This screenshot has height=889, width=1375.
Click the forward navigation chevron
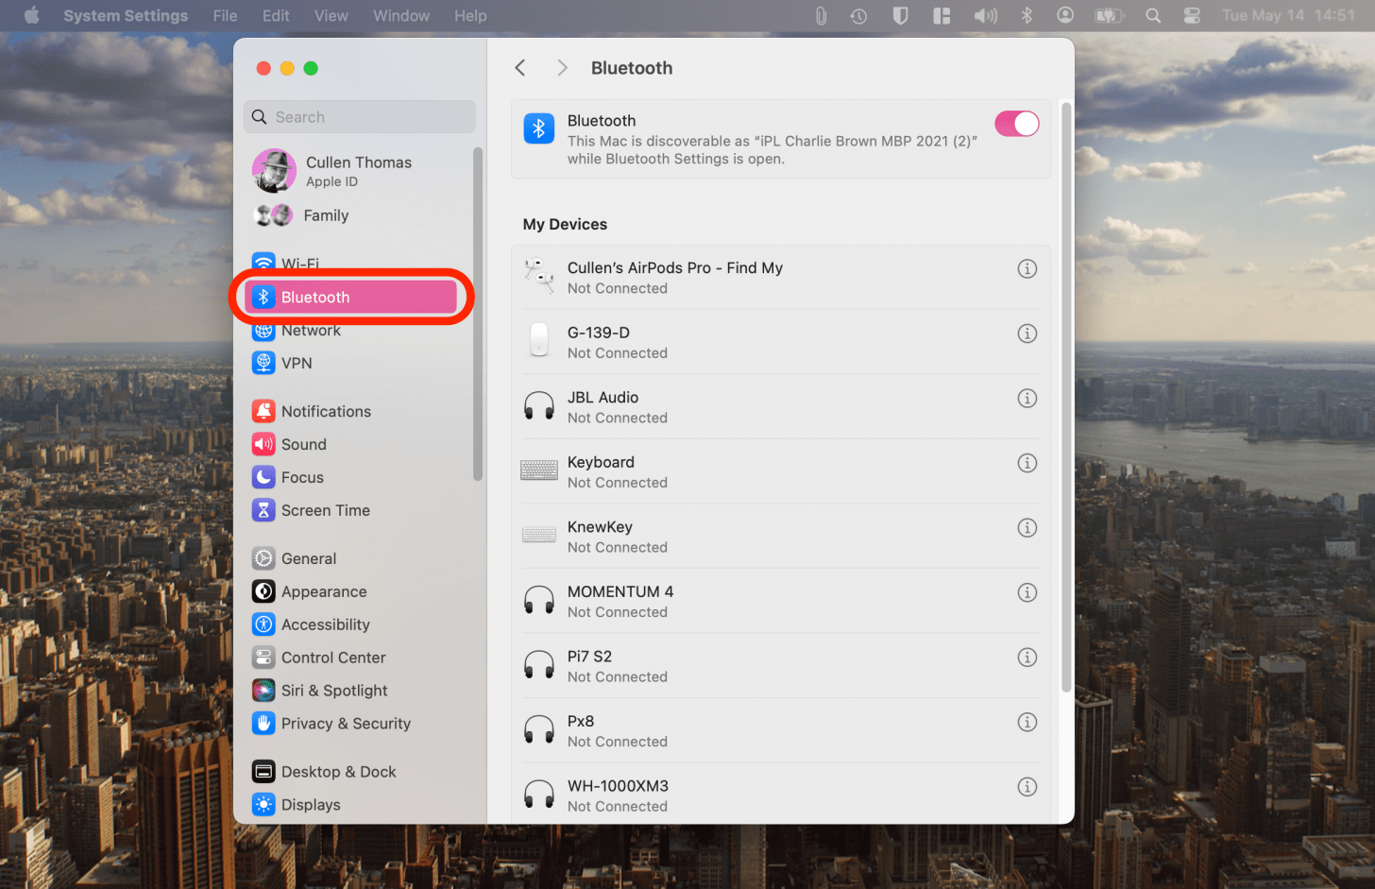562,67
